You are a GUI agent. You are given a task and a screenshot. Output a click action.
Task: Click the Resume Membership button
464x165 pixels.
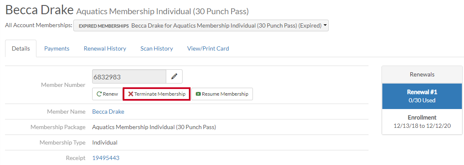click(x=222, y=94)
